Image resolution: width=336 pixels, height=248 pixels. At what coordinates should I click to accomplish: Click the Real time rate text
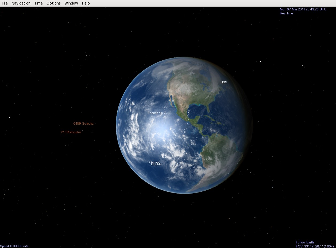[x=286, y=13]
